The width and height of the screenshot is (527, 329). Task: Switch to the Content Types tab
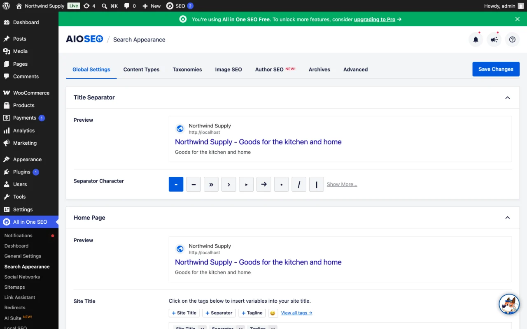(141, 70)
